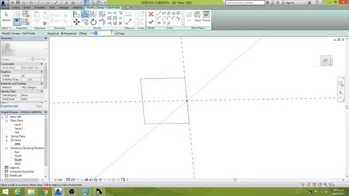349x196 pixels.
Task: Click the Align tool icon
Action: click(x=76, y=15)
